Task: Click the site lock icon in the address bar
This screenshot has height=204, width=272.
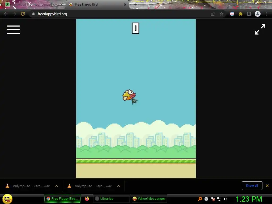Action: coord(33,14)
